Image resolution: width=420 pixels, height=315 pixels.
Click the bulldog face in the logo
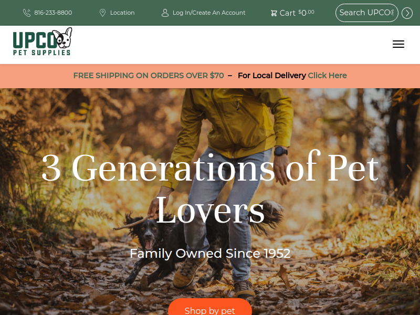point(62,38)
